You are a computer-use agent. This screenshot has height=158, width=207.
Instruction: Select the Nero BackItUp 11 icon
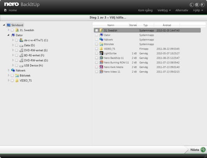(101, 58)
